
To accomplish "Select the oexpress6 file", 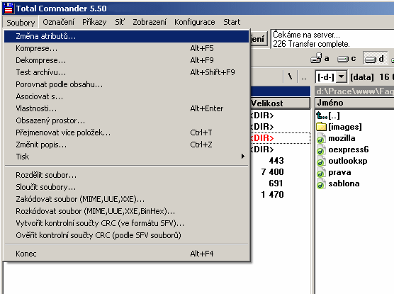I will pyautogui.click(x=342, y=149).
